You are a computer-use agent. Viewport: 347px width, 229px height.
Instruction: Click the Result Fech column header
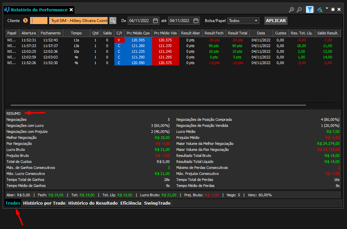pyautogui.click(x=214, y=33)
